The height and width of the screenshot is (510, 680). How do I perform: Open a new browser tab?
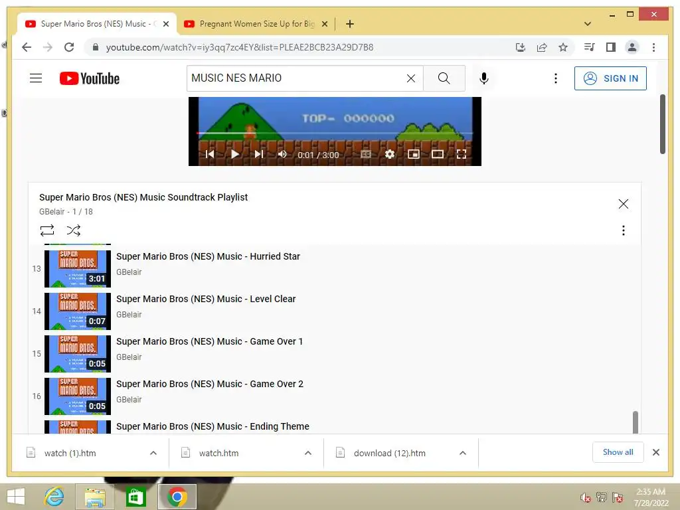pyautogui.click(x=350, y=24)
